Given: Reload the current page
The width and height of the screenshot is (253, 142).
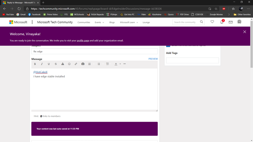Looking at the screenshot, I should pyautogui.click(x=19, y=9).
